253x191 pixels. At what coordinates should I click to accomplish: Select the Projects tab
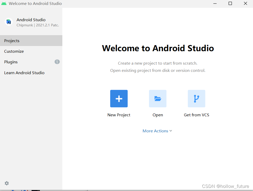pyautogui.click(x=31, y=41)
